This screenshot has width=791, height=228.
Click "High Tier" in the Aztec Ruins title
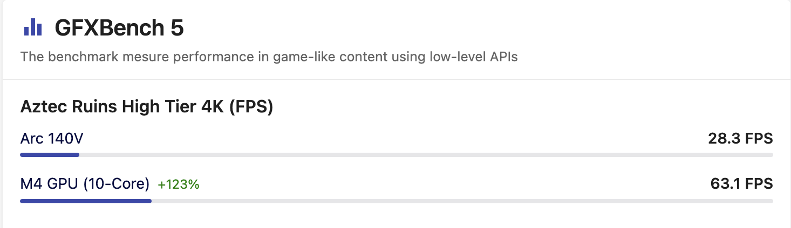pyautogui.click(x=160, y=107)
